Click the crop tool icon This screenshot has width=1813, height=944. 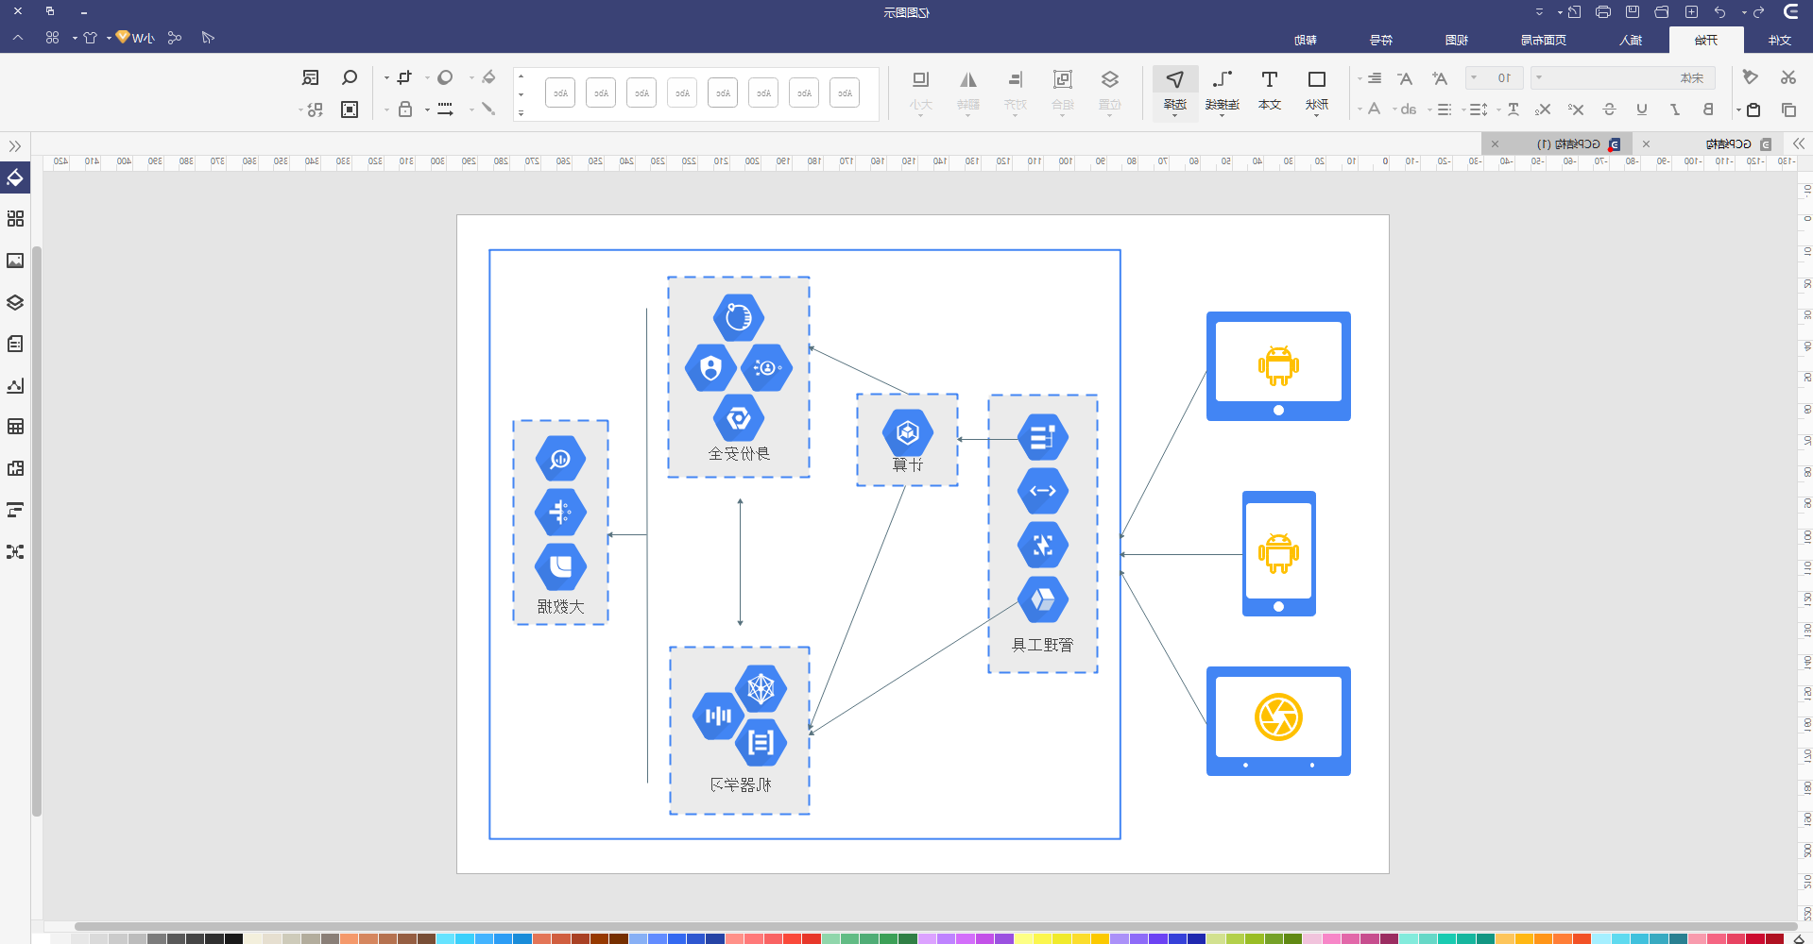(x=404, y=77)
